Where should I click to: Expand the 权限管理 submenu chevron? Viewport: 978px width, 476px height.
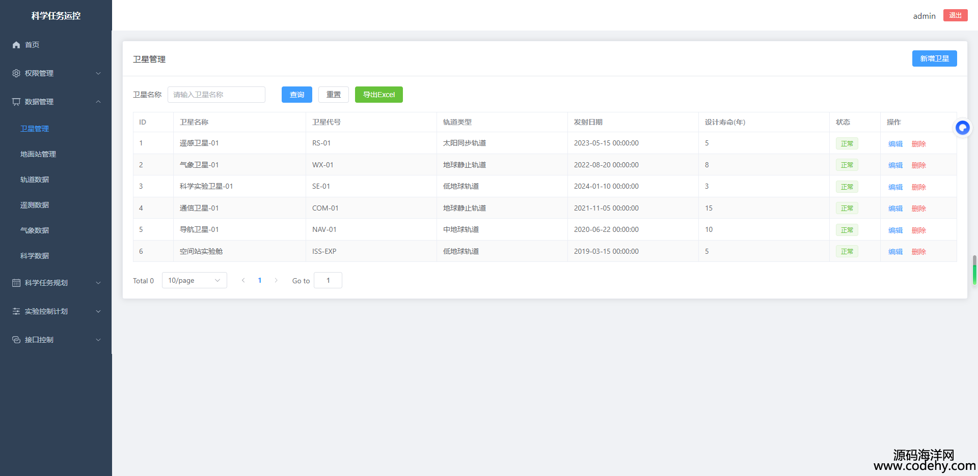[98, 73]
